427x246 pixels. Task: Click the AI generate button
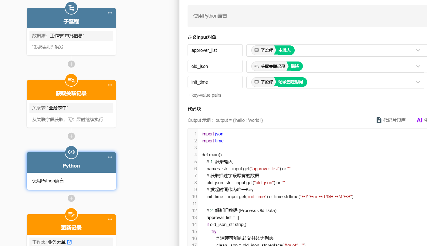point(422,120)
